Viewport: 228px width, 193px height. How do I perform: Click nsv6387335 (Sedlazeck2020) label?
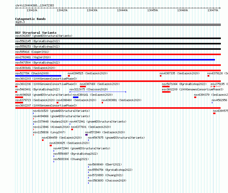(180, 73)
